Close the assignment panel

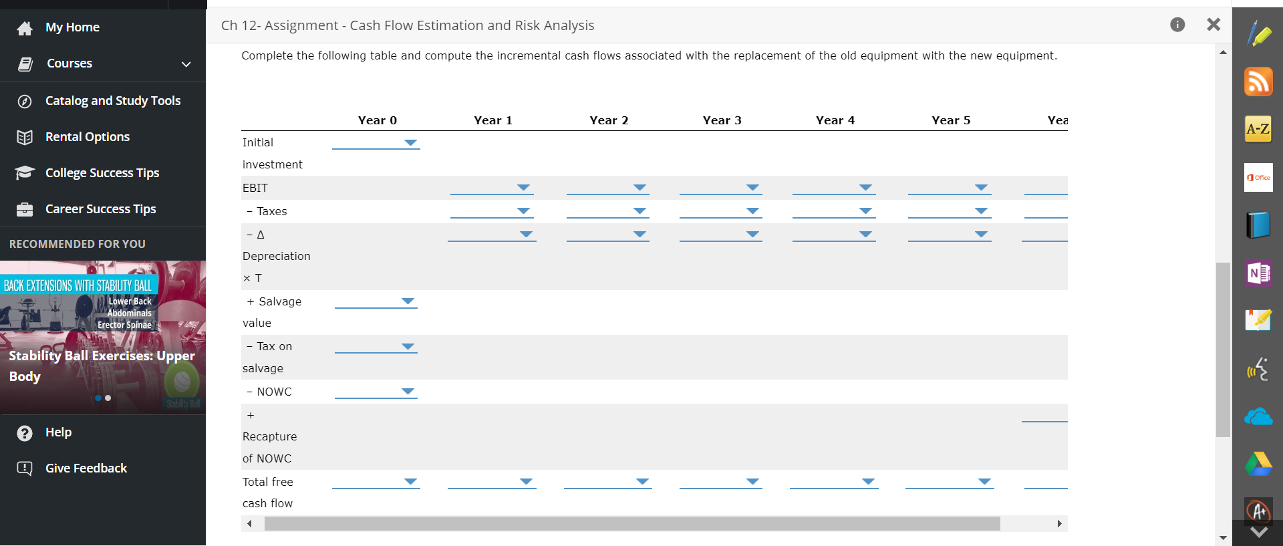click(x=1214, y=25)
